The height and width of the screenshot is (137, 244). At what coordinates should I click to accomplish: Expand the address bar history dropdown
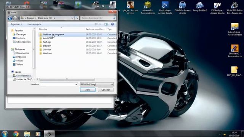pos(72,18)
